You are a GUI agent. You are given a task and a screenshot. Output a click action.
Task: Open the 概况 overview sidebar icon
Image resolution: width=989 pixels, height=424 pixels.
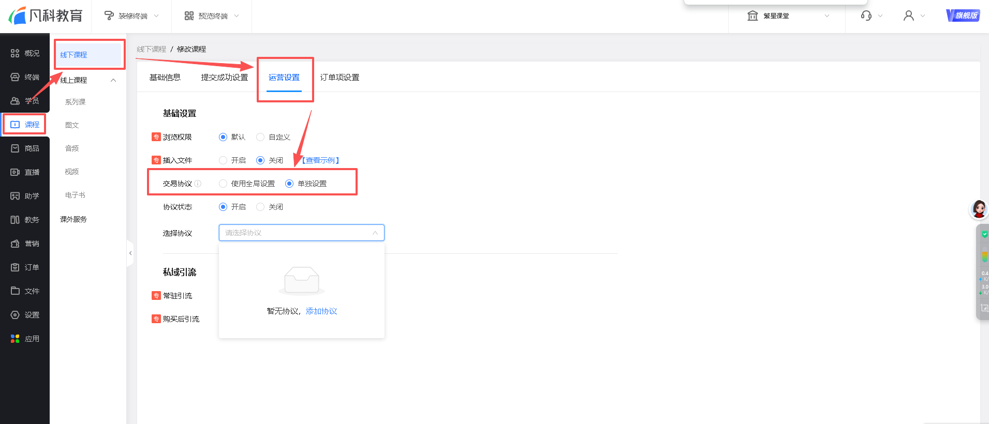(15, 53)
